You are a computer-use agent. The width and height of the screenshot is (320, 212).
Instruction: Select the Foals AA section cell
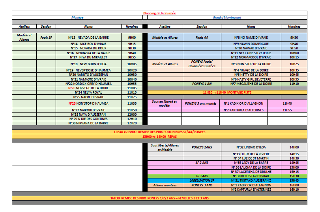pos(202,38)
